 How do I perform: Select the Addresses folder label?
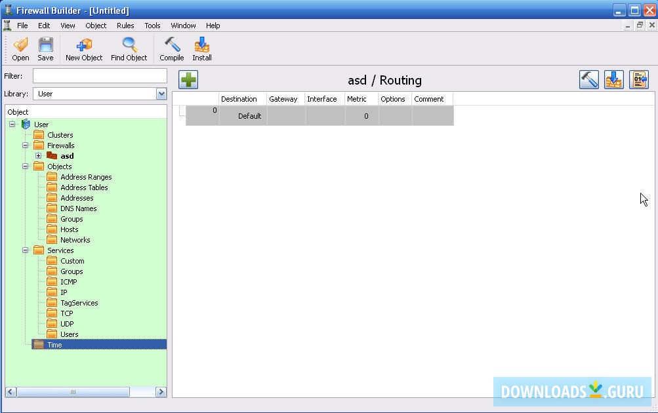(77, 198)
